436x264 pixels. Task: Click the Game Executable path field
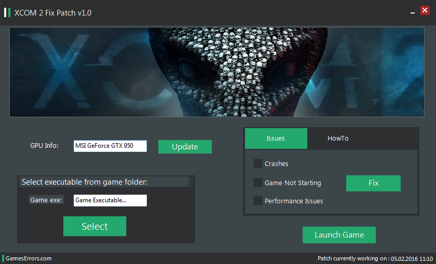[x=110, y=200]
